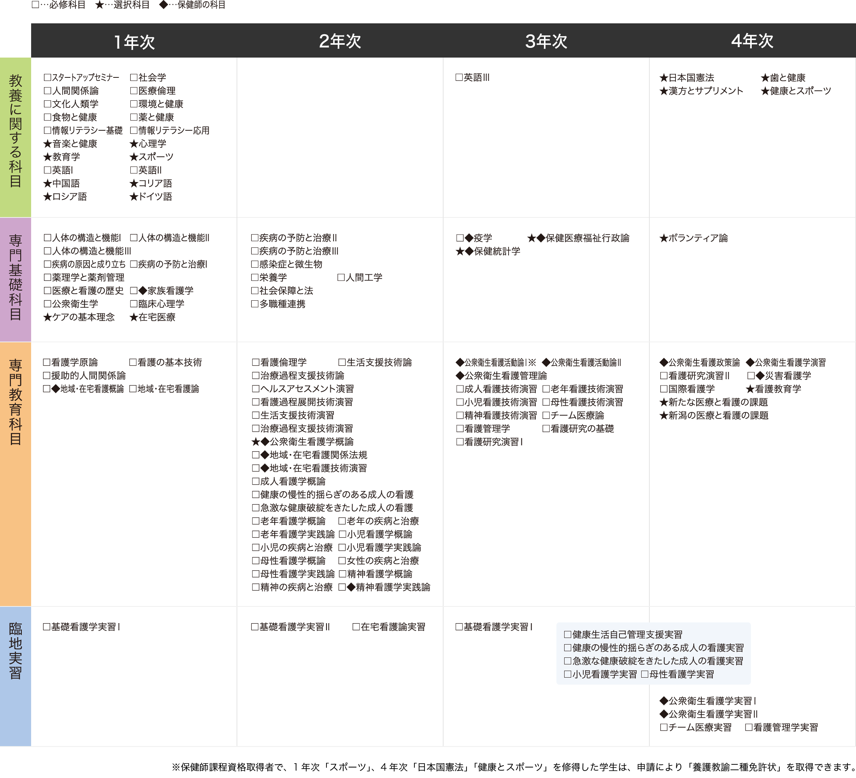Image resolution: width=856 pixels, height=778 pixels.
Task: Check the box beside 看護倫理学
Action: 256,362
